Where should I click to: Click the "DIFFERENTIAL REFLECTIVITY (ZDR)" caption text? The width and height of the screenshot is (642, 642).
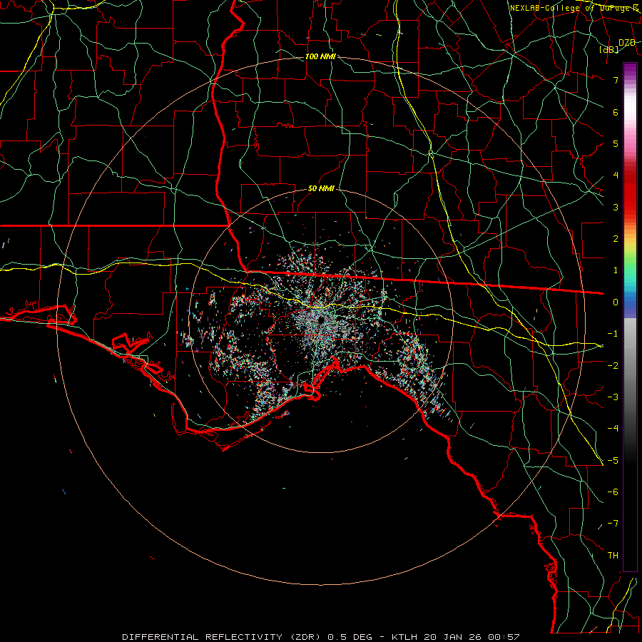click(x=223, y=637)
